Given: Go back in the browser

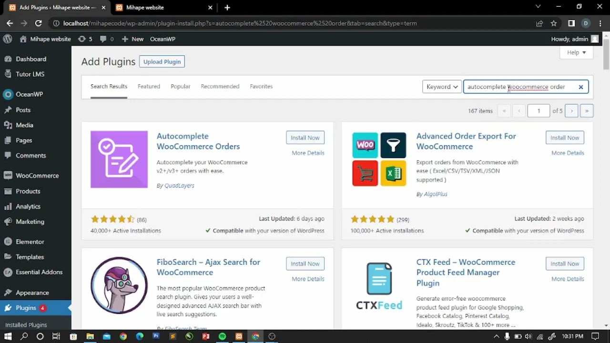Looking at the screenshot, I should click(10, 23).
